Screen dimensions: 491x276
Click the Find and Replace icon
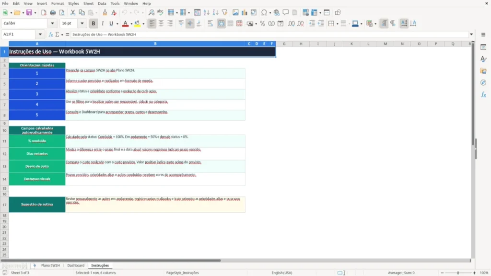tap(151, 12)
